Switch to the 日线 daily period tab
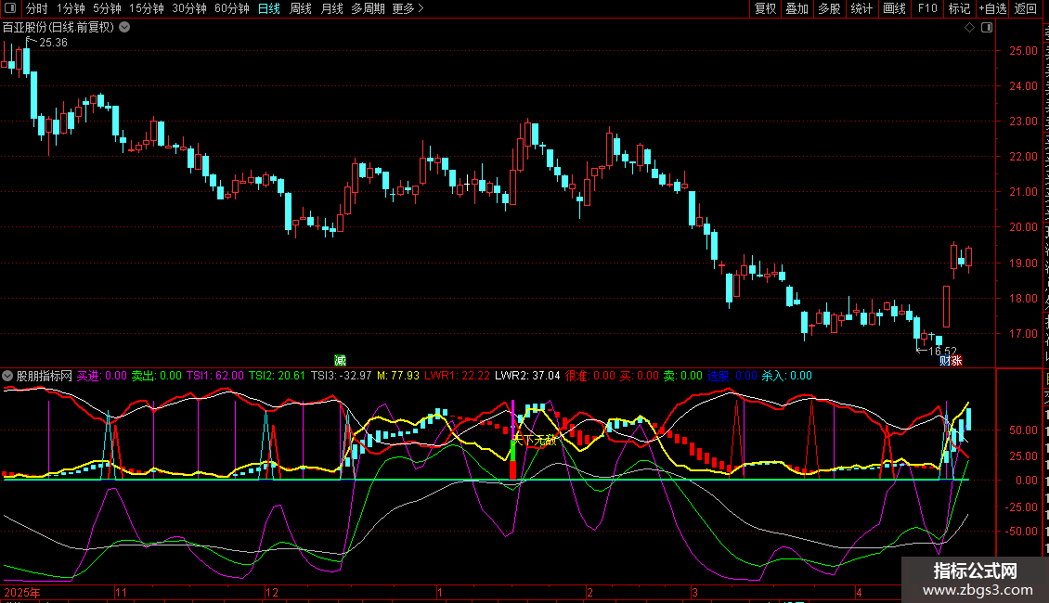Image resolution: width=1049 pixels, height=603 pixels. click(268, 9)
